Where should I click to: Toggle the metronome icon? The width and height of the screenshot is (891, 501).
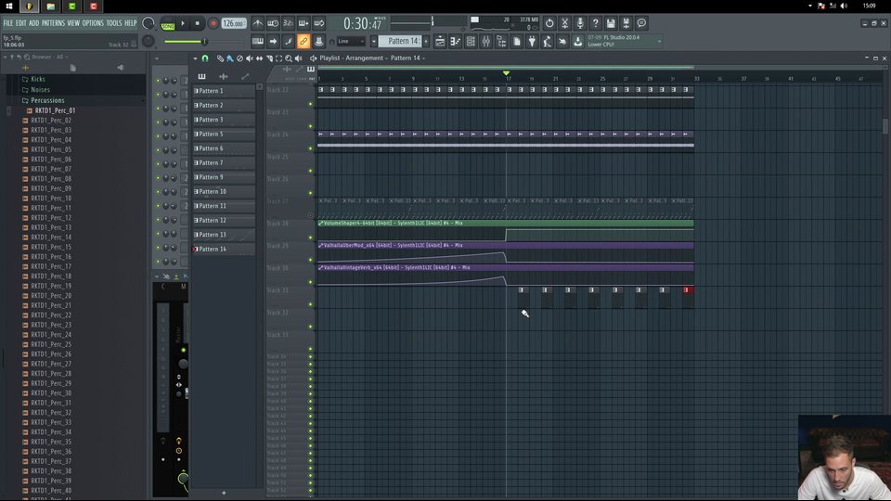(x=257, y=23)
